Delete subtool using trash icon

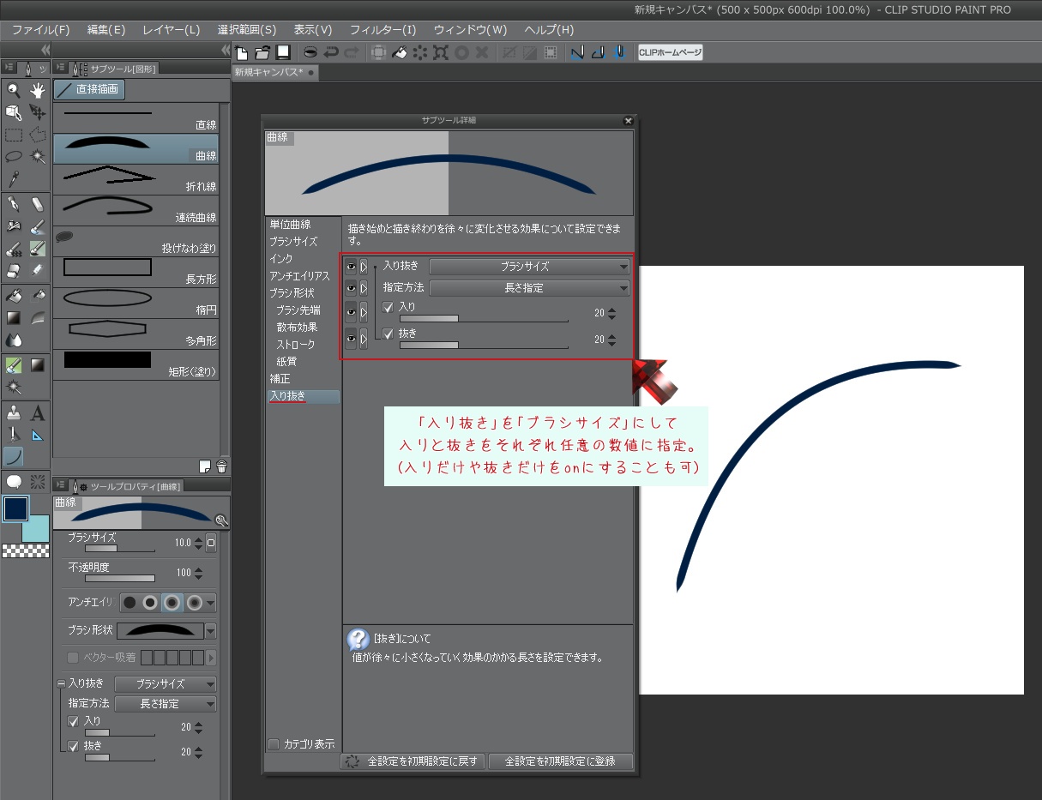(221, 466)
